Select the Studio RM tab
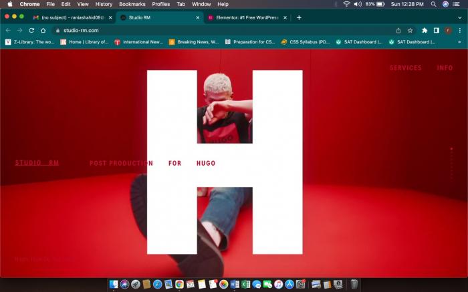The height and width of the screenshot is (292, 468). 160,17
